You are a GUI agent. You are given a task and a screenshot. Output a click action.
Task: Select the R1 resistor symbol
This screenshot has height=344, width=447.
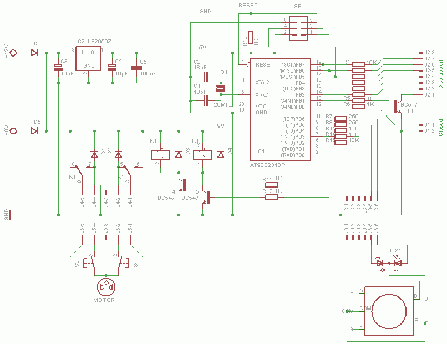(x=359, y=64)
